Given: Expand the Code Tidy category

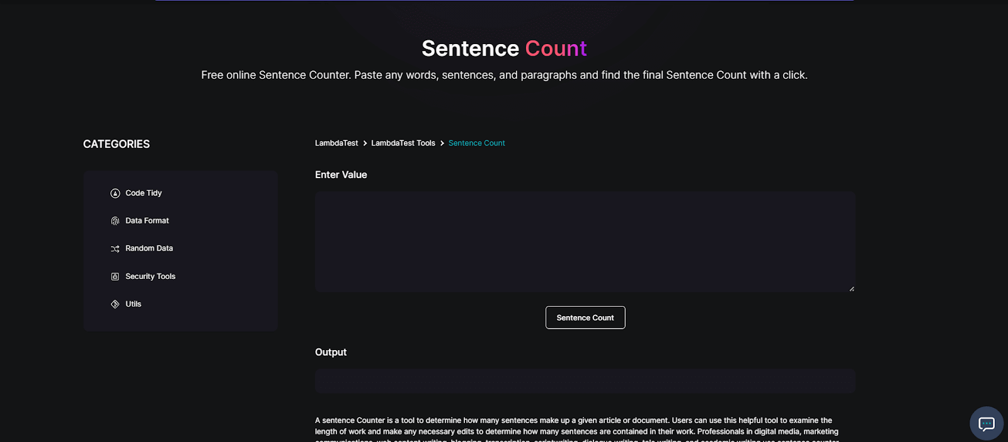Looking at the screenshot, I should 144,193.
